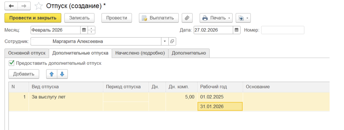
Task: Switch to Основной отпуск tab
Action: click(x=27, y=53)
